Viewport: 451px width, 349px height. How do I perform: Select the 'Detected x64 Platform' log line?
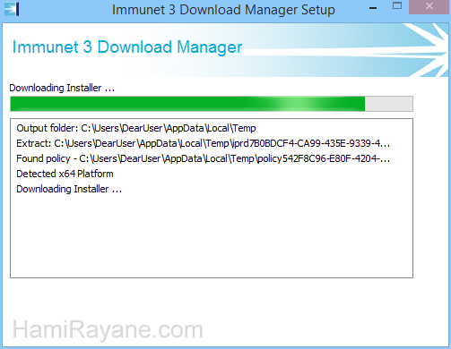65,174
